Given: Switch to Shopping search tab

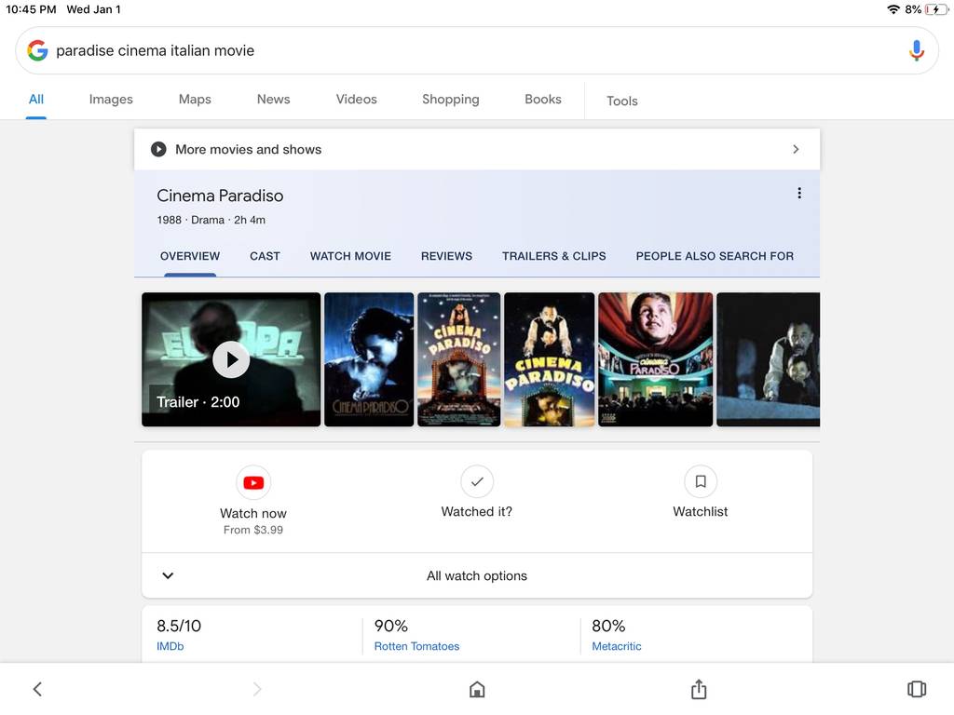Looking at the screenshot, I should point(451,99).
